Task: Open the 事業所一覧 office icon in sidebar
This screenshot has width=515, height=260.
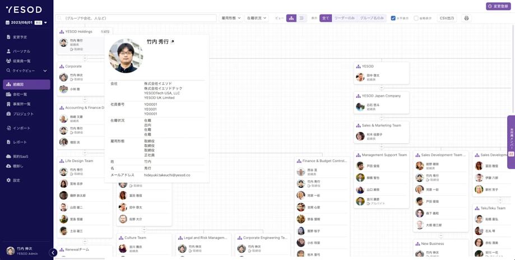Action: [x=8, y=104]
